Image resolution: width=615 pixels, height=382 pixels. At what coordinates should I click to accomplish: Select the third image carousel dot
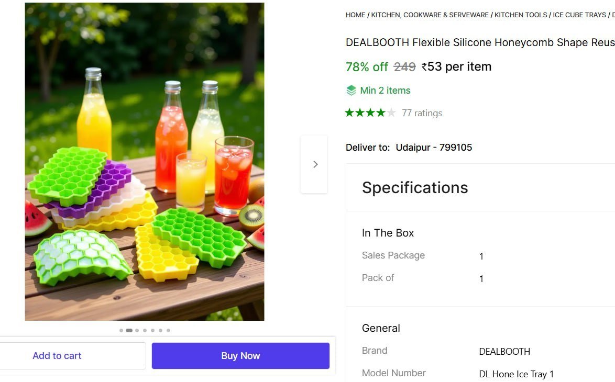(137, 330)
